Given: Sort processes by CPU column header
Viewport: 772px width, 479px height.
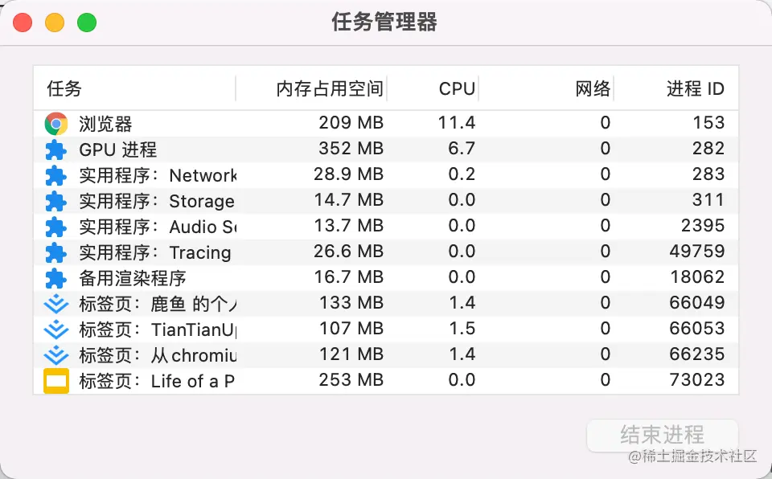Looking at the screenshot, I should pos(457,88).
